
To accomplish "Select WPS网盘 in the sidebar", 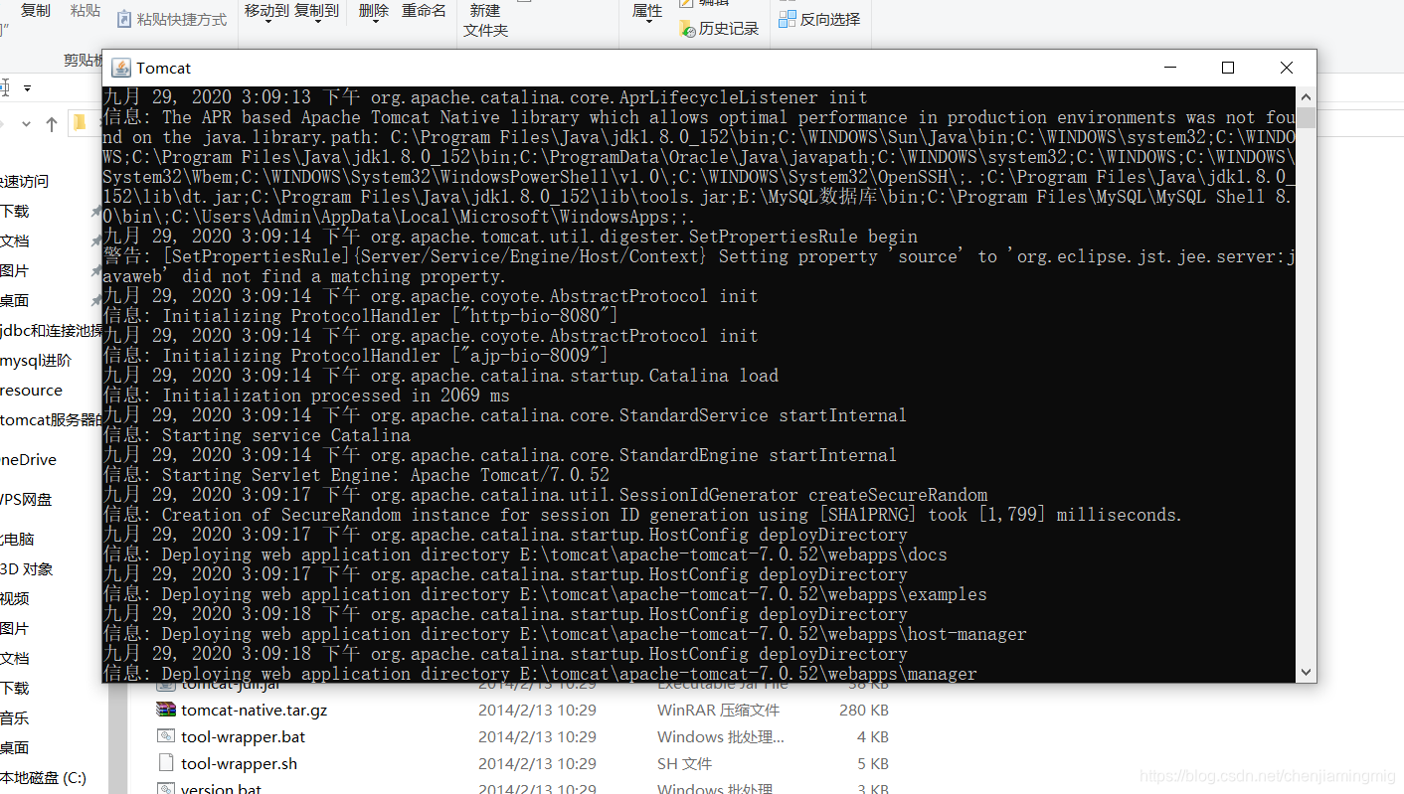I will click(x=26, y=499).
